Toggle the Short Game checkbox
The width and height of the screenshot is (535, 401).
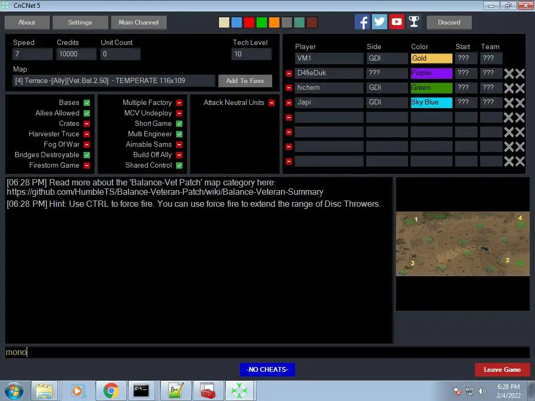tap(179, 123)
